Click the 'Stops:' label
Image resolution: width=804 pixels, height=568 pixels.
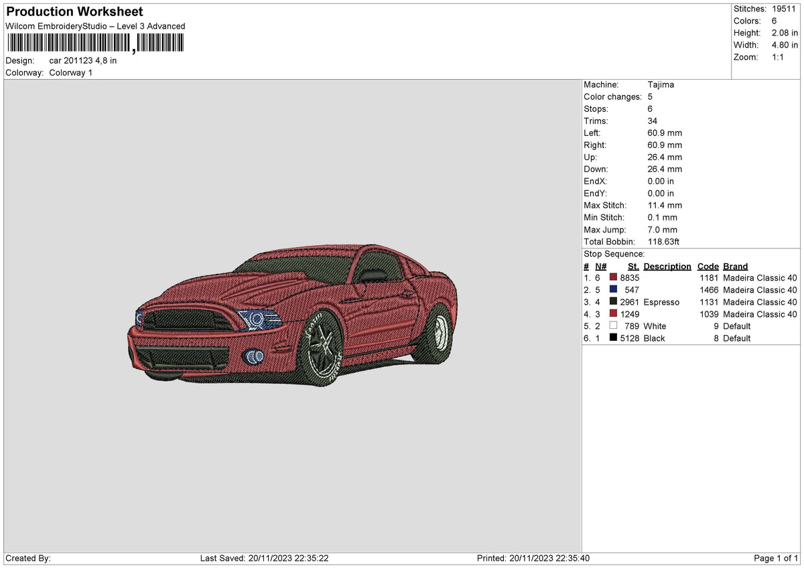point(596,109)
